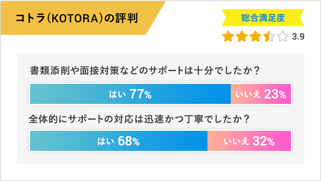Click the 23% figure
The width and height of the screenshot is (321, 181).
tap(275, 95)
